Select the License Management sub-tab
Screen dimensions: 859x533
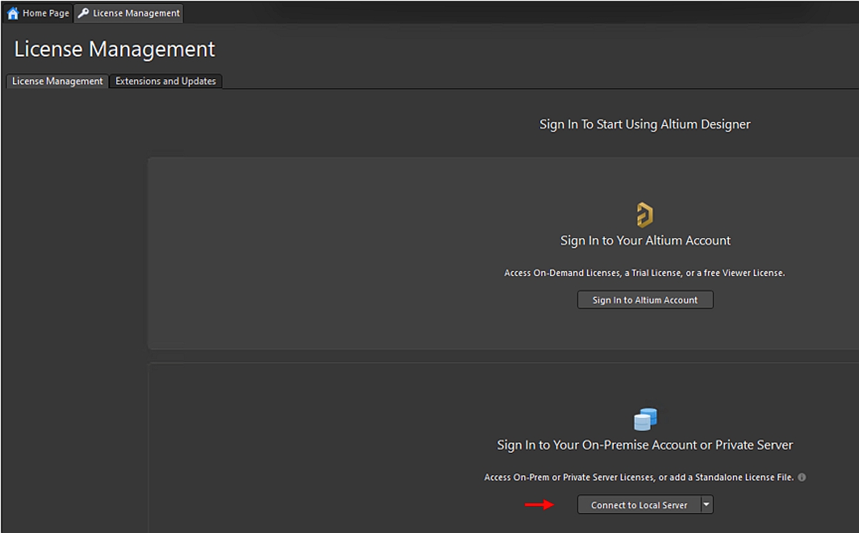point(58,82)
